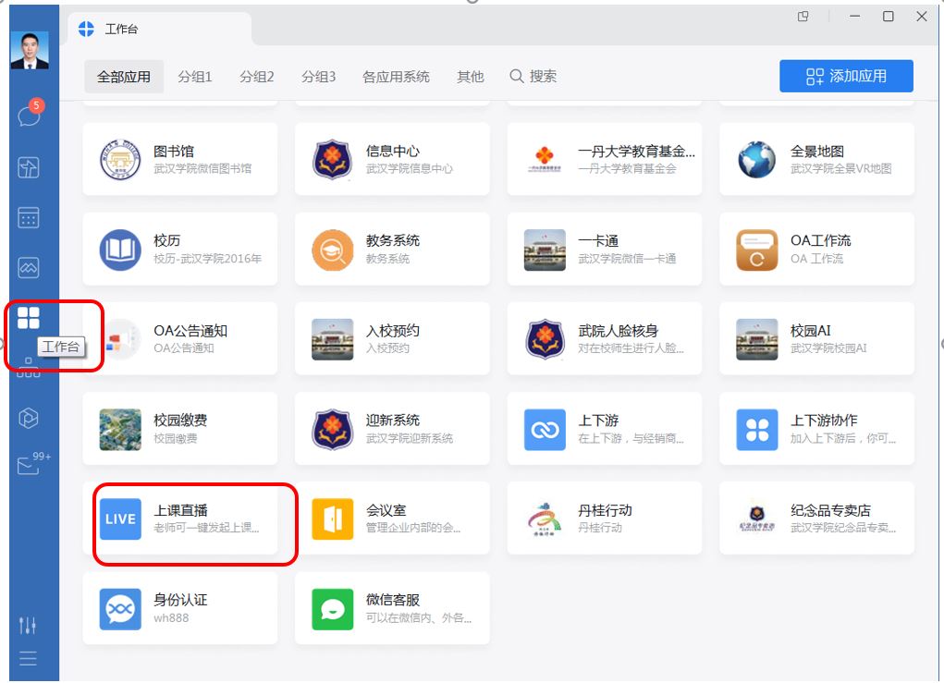Open the chat messages icon with badge 5

pyautogui.click(x=29, y=116)
